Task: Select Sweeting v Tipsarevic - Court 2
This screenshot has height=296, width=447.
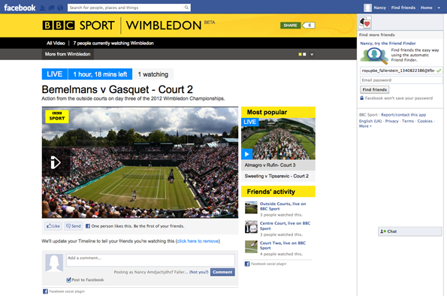Action: click(278, 177)
